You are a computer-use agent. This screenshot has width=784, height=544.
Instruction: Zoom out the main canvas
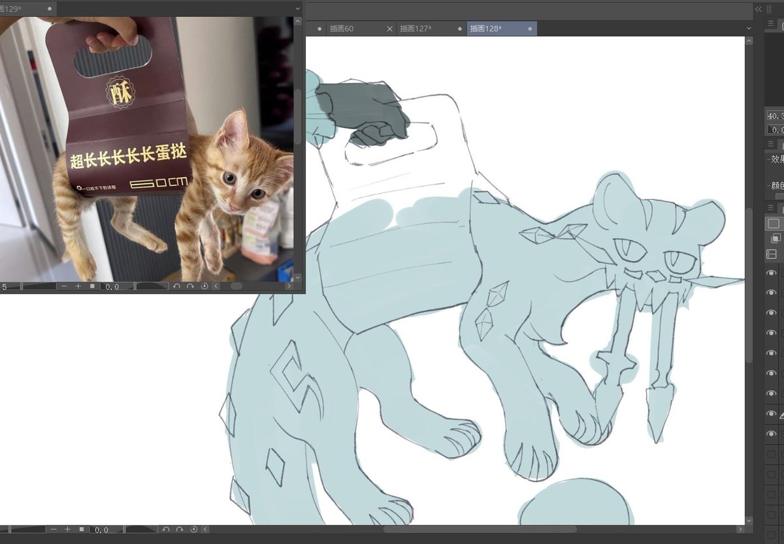(x=54, y=530)
